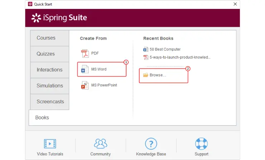Click the MS PowerPoint icon
This screenshot has width=265, height=160.
(85, 85)
